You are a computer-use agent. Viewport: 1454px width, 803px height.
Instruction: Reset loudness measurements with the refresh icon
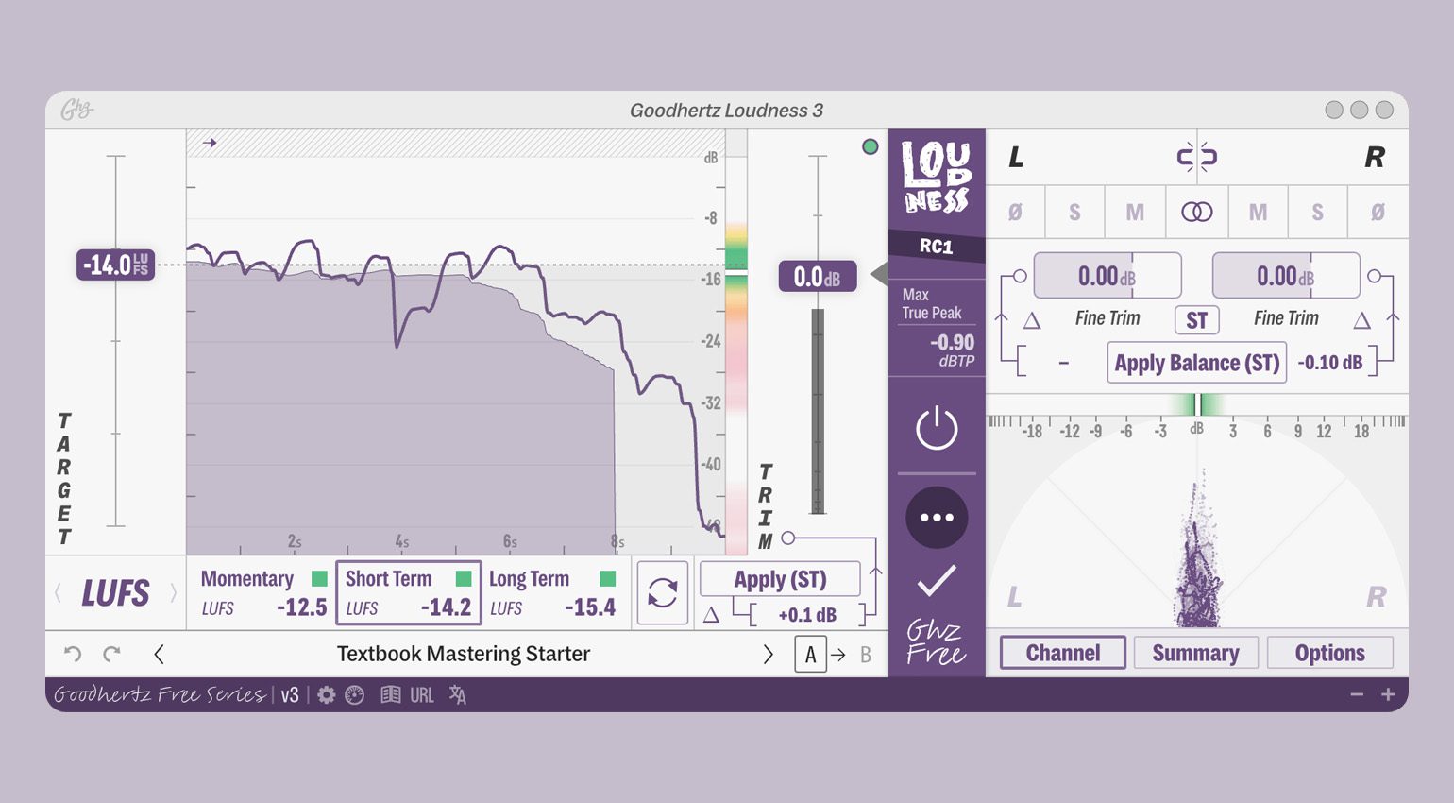pos(663,593)
